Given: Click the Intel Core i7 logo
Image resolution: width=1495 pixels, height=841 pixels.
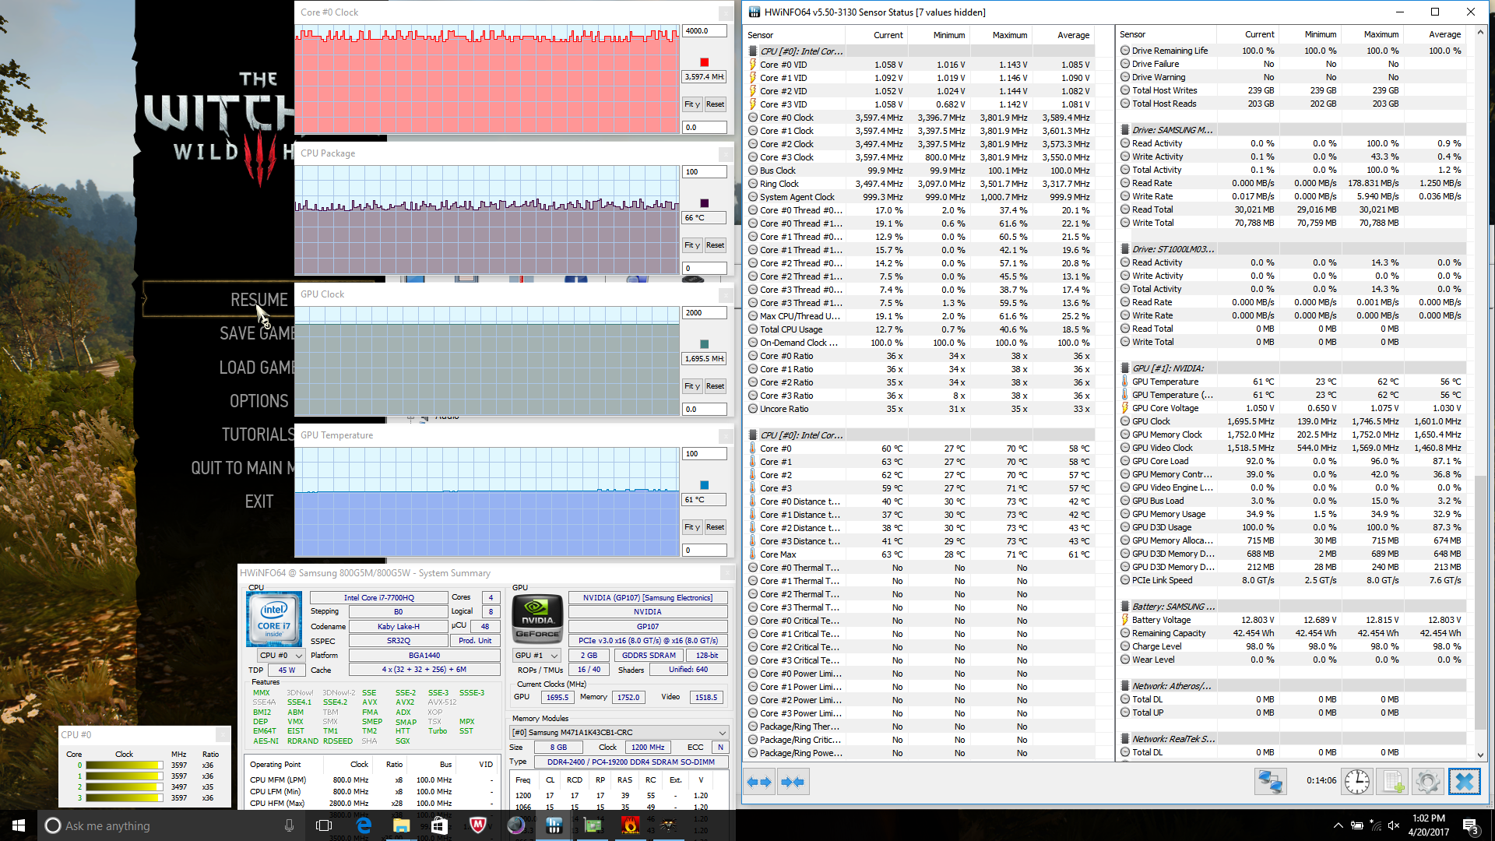Looking at the screenshot, I should [274, 619].
